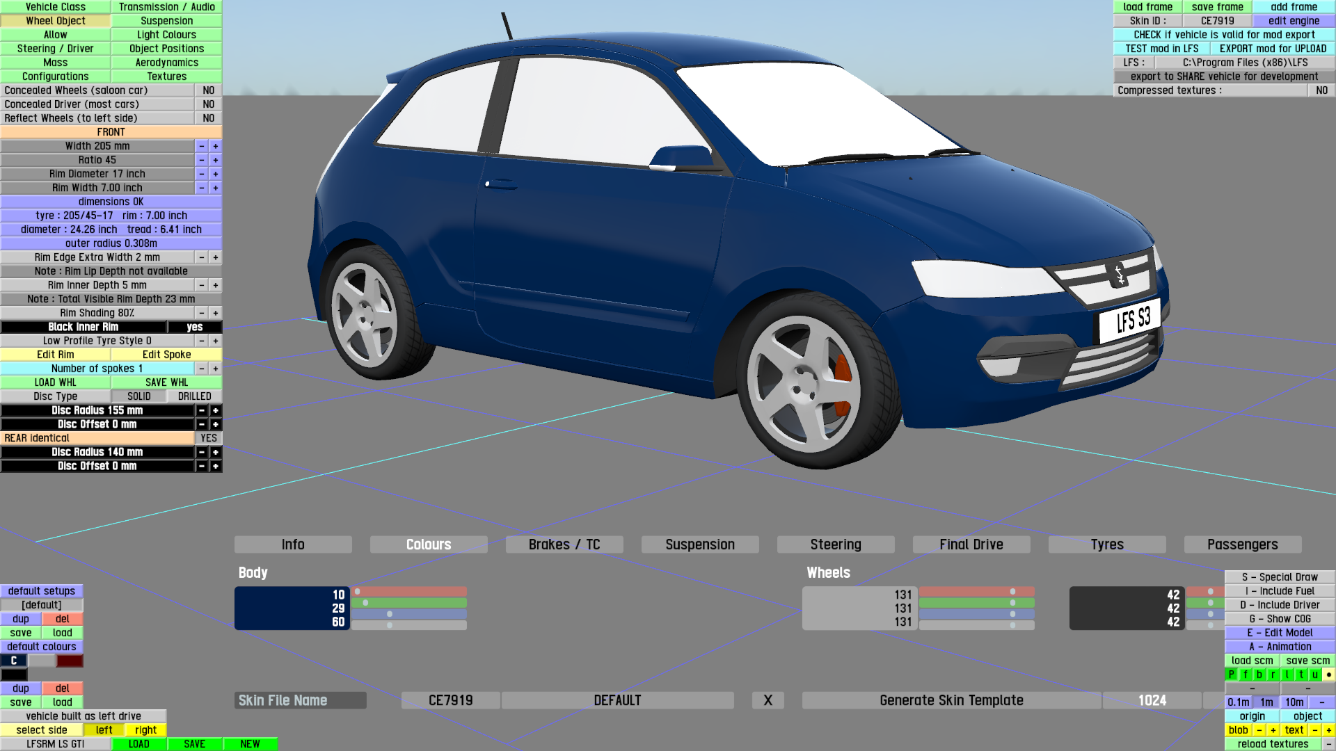Screen dimensions: 1336x751
Task: Click EXPORT mod for UPLOAD button
Action: click(x=1273, y=49)
